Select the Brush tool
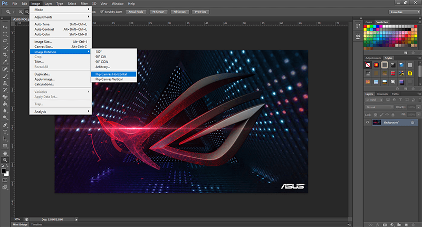422x227 pixels. (x=5, y=76)
